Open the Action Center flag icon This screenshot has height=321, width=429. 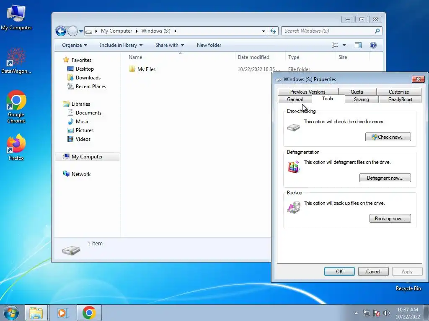(x=377, y=313)
